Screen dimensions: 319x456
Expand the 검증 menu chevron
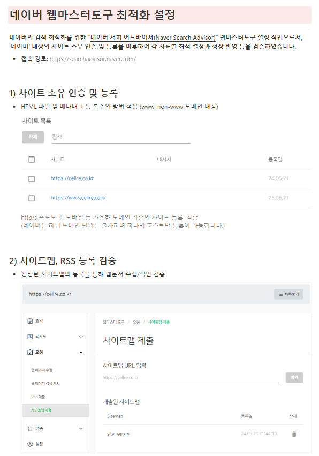click(x=81, y=428)
